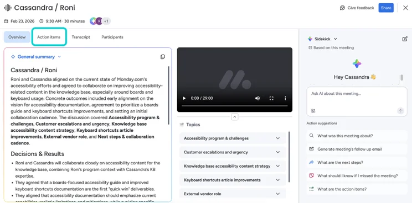Screen dimensions: 412x203
Task: Click the video progress bar
Action: [x=235, y=106]
